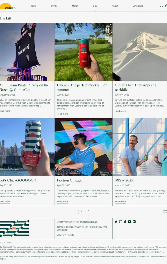The height and width of the screenshot is (264, 167).
Task: Open the About menu item
Action: tap(115, 6)
